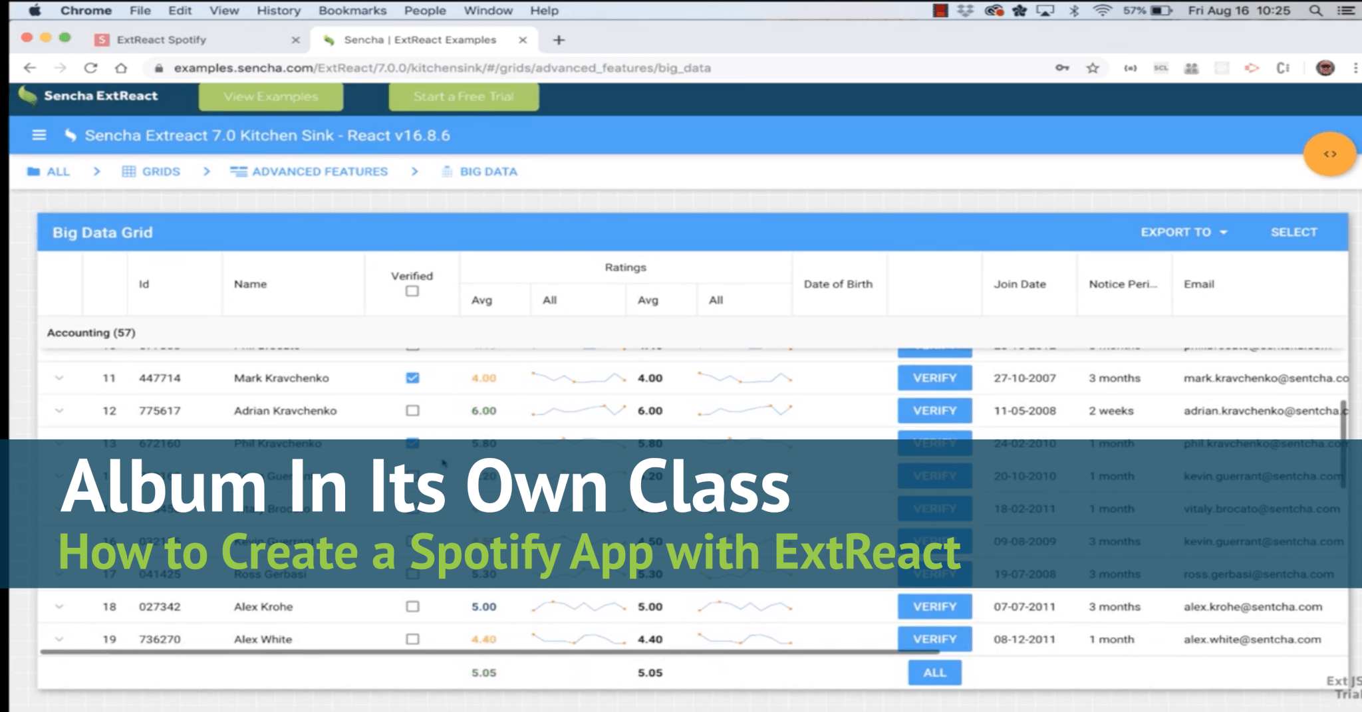Click the View Examples button
Image resolution: width=1362 pixels, height=712 pixels.
click(x=271, y=96)
